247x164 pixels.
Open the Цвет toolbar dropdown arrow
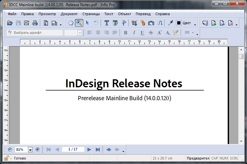[x=195, y=25]
